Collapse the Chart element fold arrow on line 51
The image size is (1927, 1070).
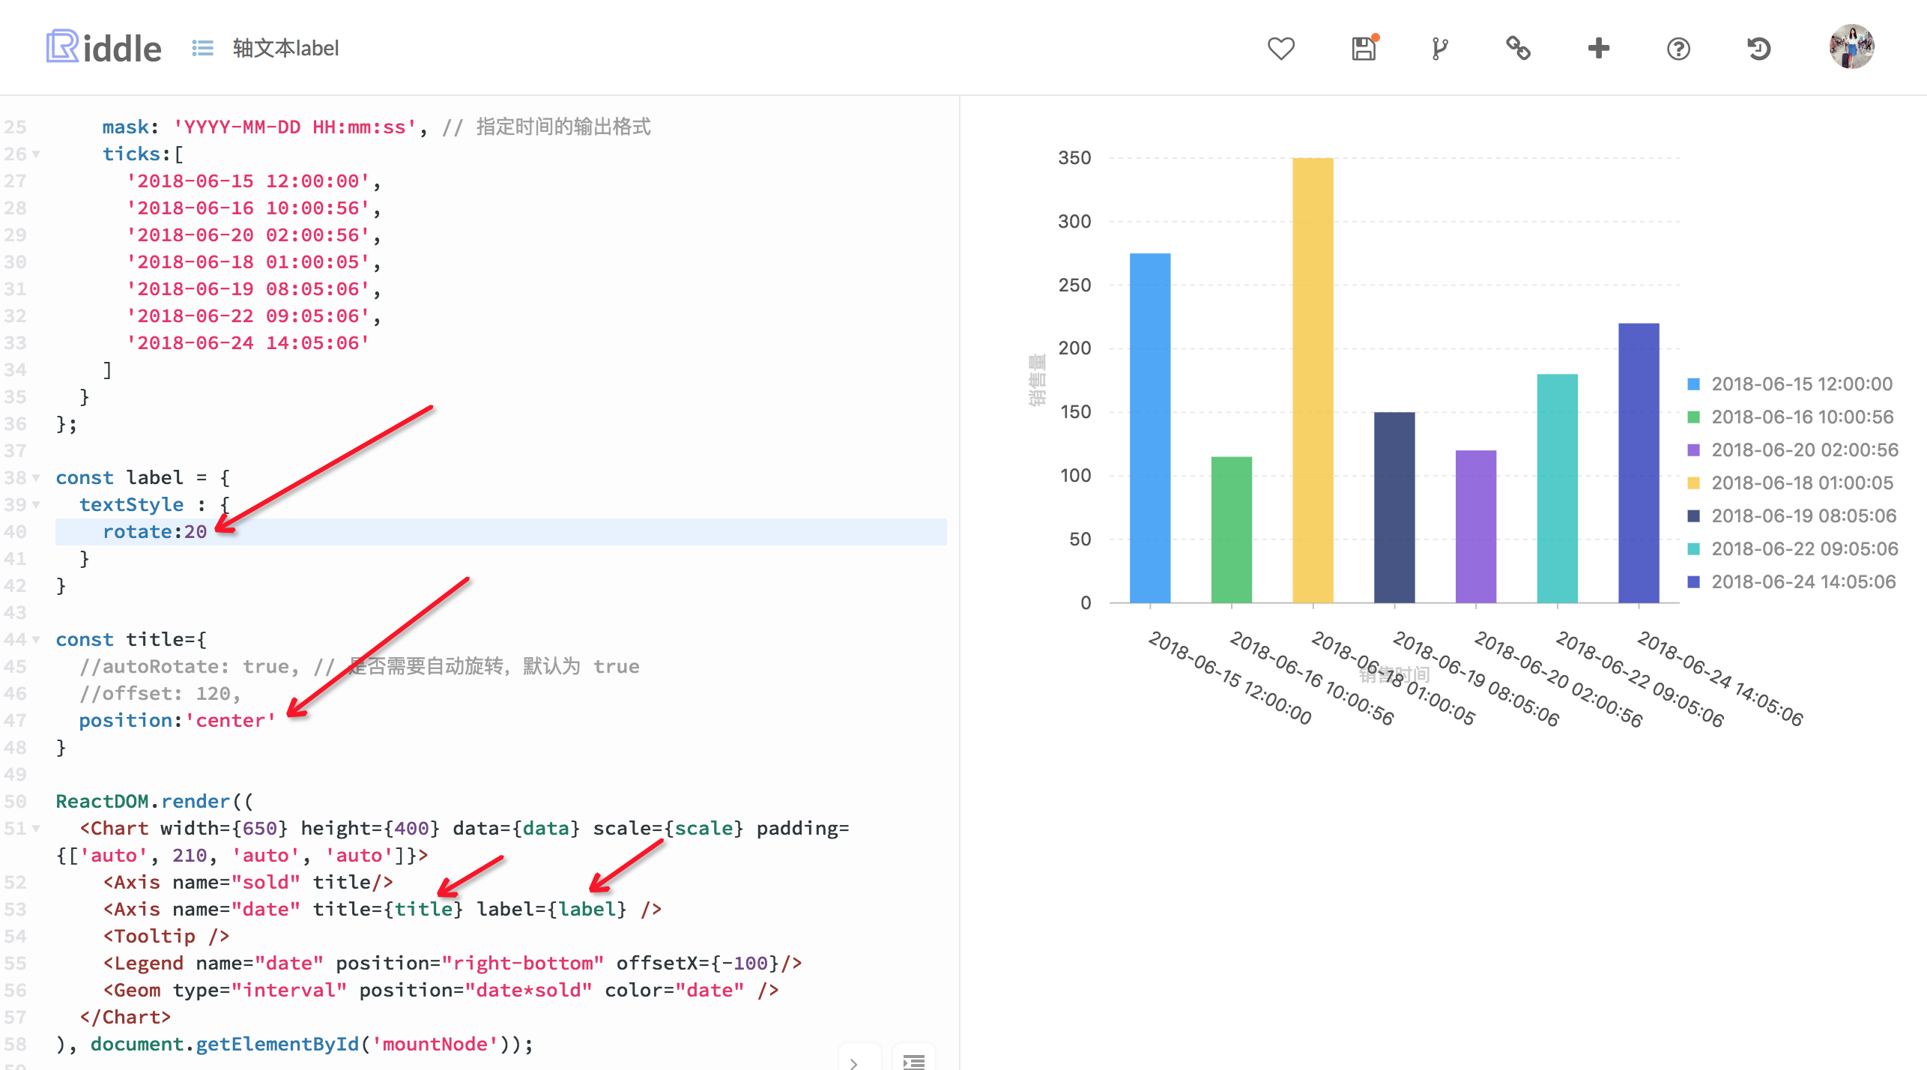click(36, 829)
